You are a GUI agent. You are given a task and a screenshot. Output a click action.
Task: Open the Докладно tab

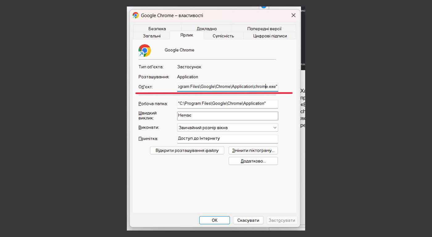[x=207, y=29]
